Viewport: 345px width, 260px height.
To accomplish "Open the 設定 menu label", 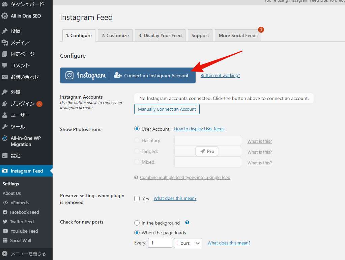I will pos(16,156).
